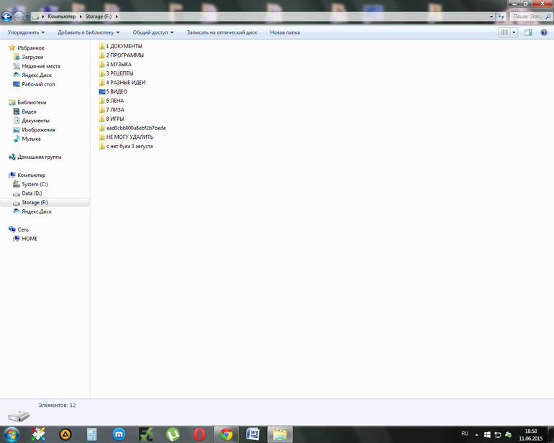
Task: Switch to Opera browser in taskbar
Action: pyautogui.click(x=199, y=434)
